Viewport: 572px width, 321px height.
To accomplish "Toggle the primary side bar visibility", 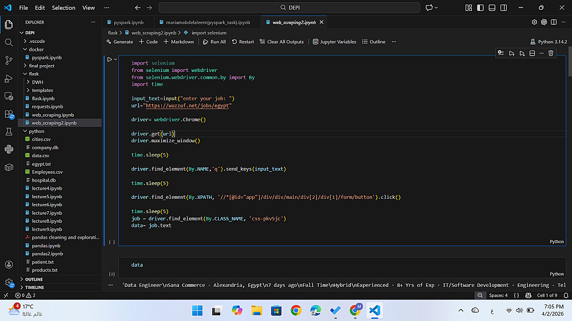I will click(479, 8).
